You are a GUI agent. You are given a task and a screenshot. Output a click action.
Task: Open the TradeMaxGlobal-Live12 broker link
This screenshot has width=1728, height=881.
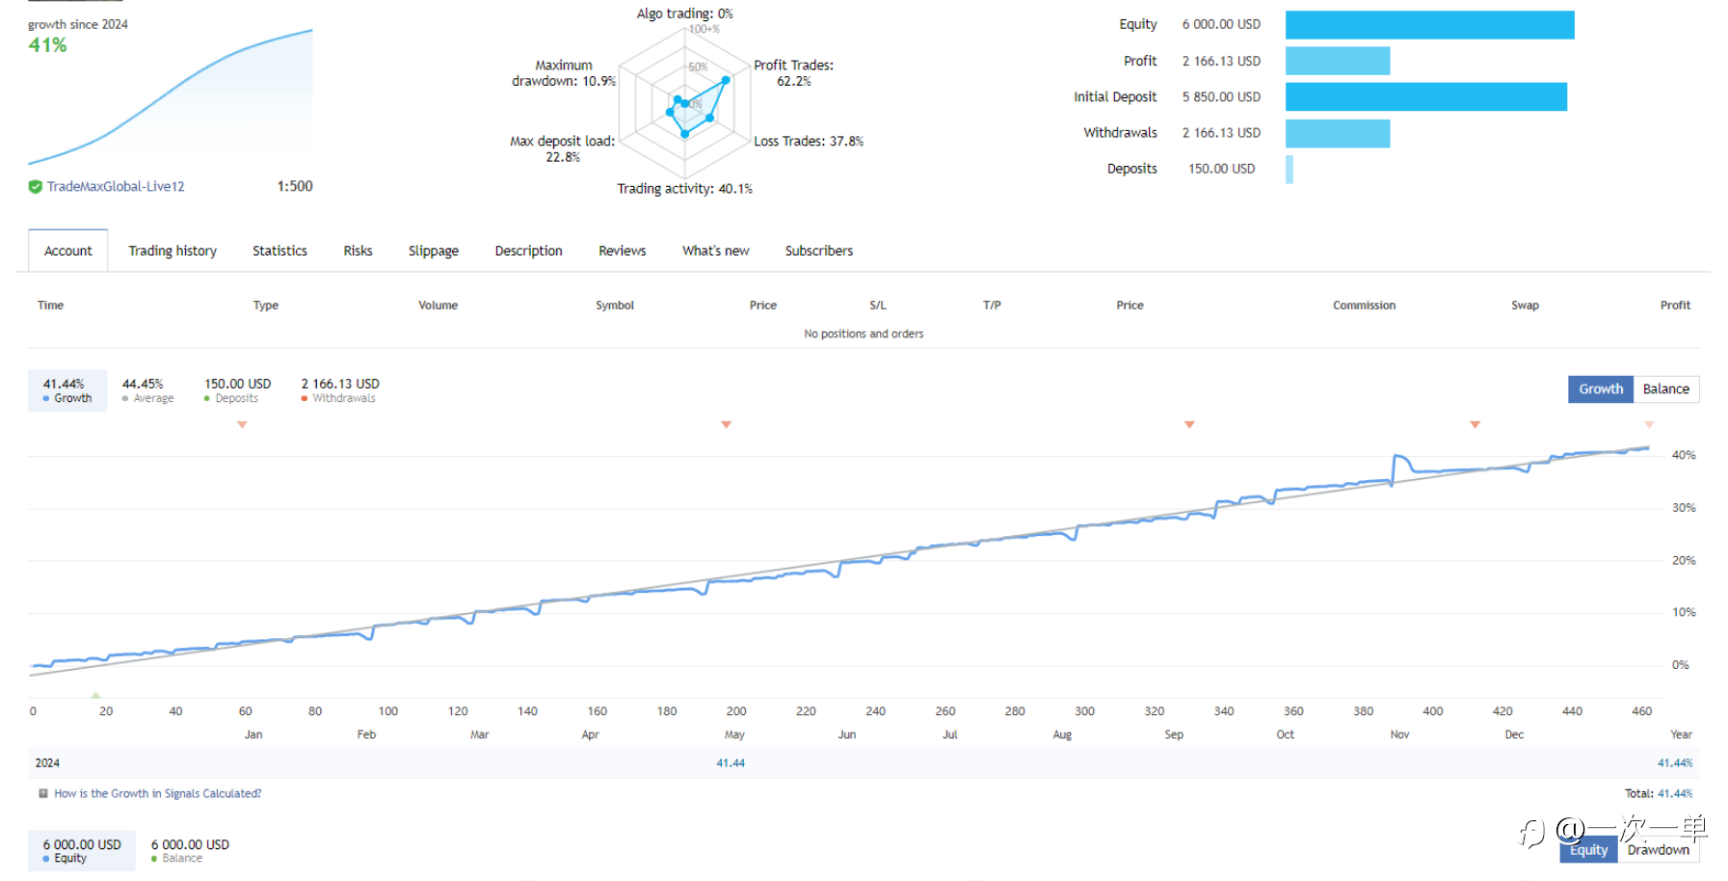click(x=116, y=187)
